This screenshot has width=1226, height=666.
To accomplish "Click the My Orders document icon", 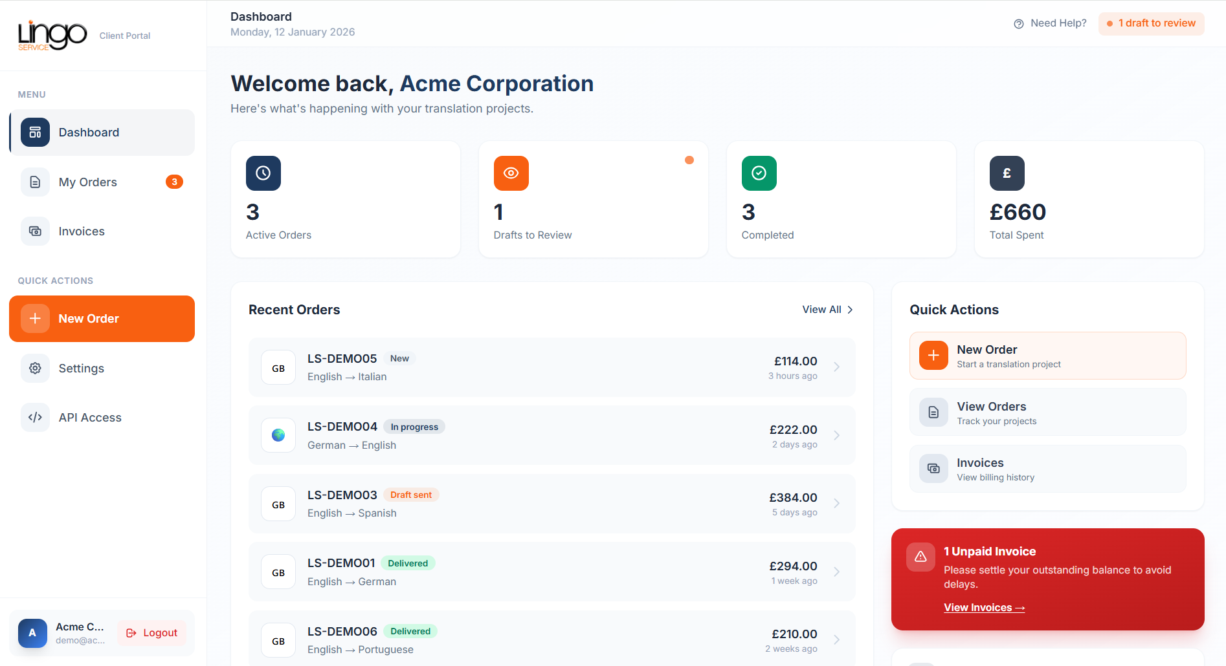I will pos(35,182).
